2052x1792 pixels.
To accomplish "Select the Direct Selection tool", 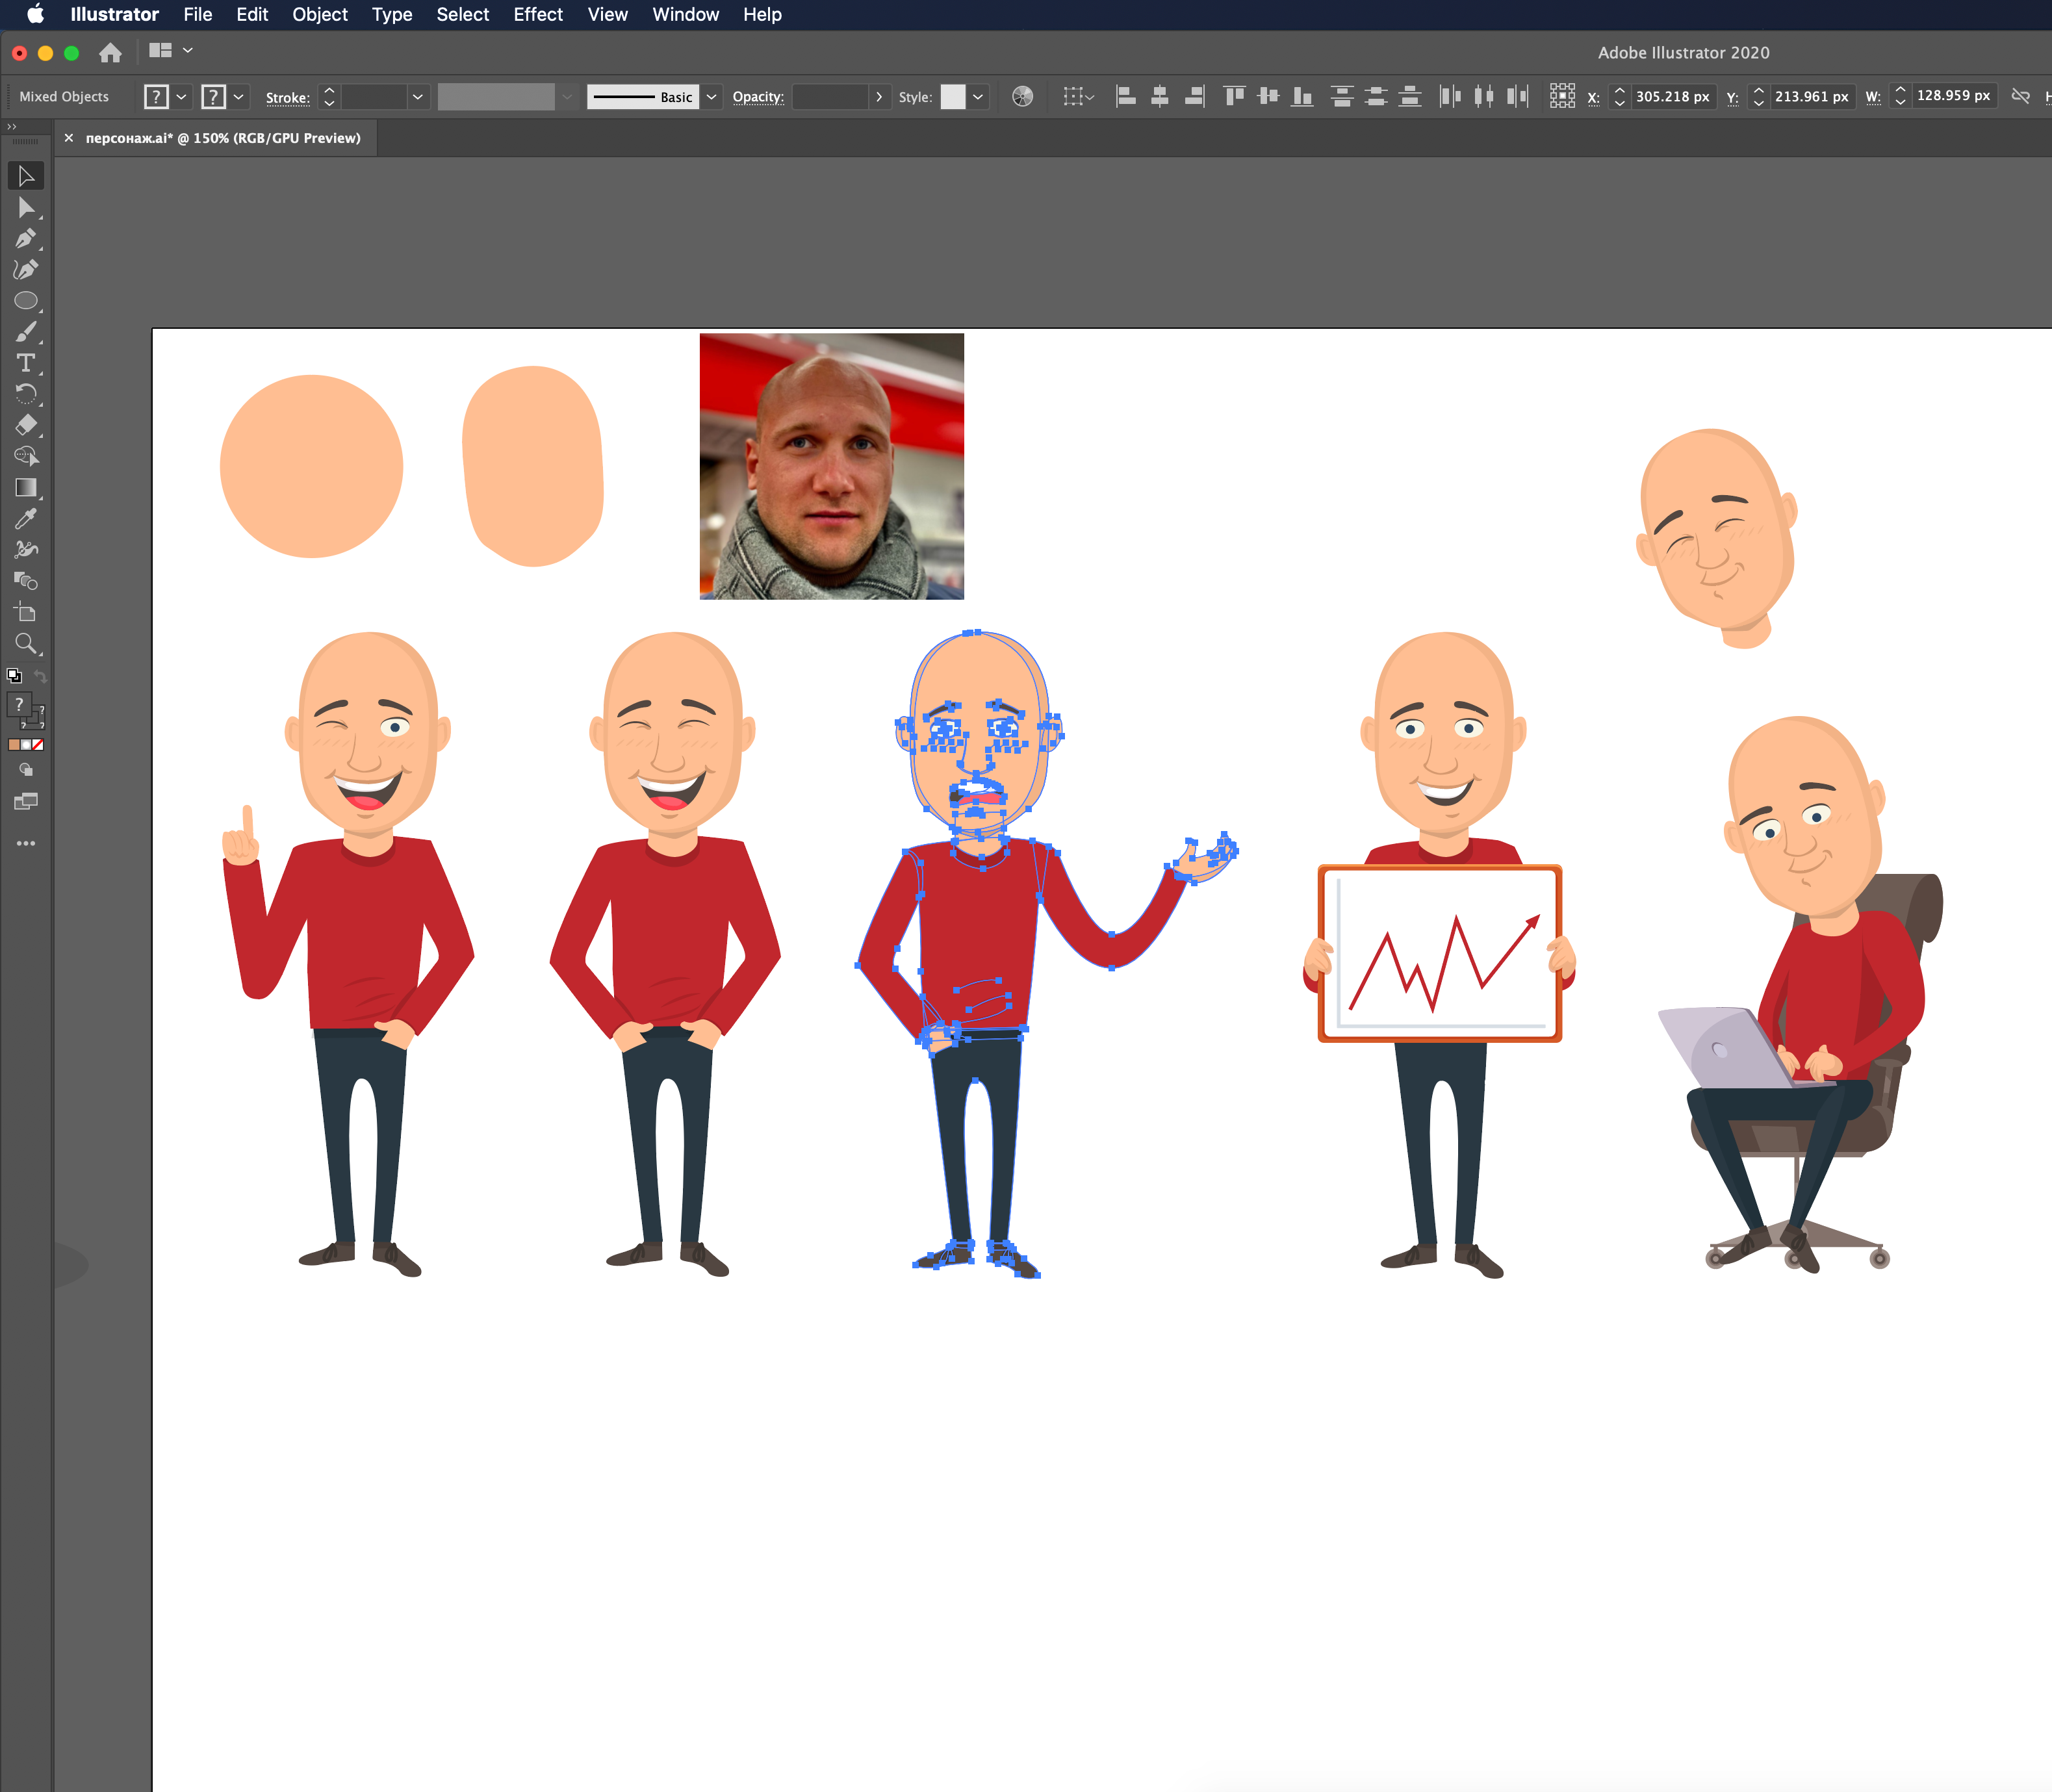I will point(26,208).
